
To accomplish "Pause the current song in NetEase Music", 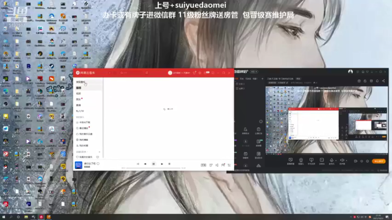I will [x=153, y=164].
